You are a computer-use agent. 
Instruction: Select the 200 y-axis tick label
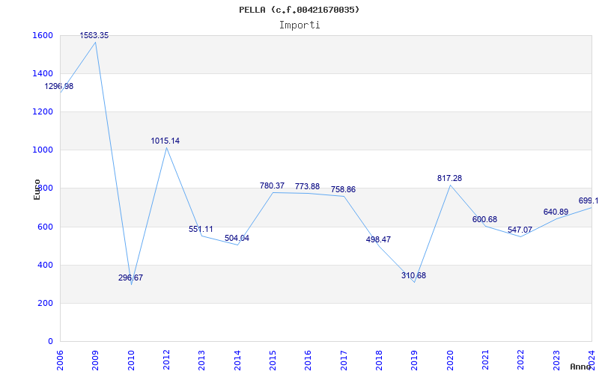[47, 304]
